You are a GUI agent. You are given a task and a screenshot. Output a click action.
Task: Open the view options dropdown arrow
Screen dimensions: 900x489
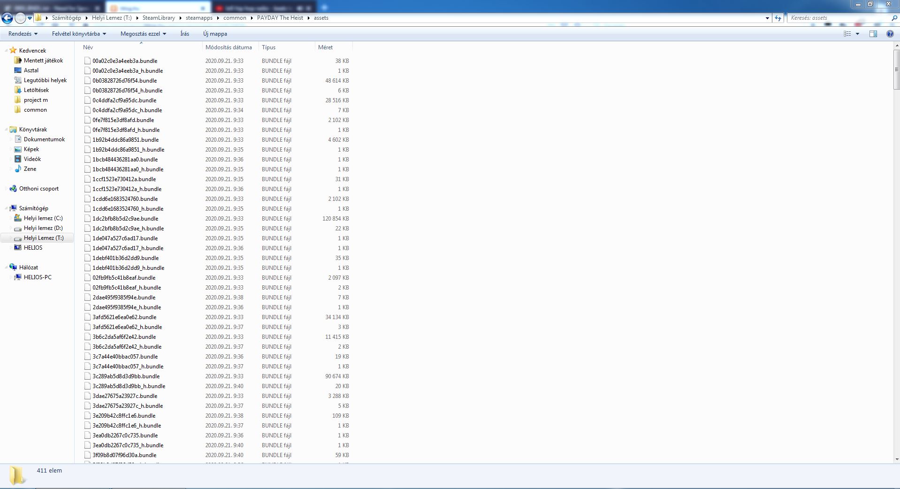pyautogui.click(x=857, y=34)
